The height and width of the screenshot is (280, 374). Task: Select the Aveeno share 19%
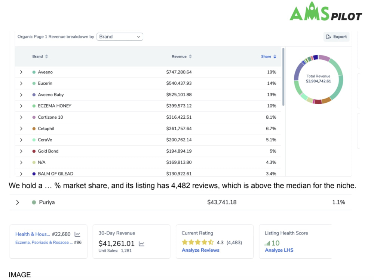(x=272, y=72)
